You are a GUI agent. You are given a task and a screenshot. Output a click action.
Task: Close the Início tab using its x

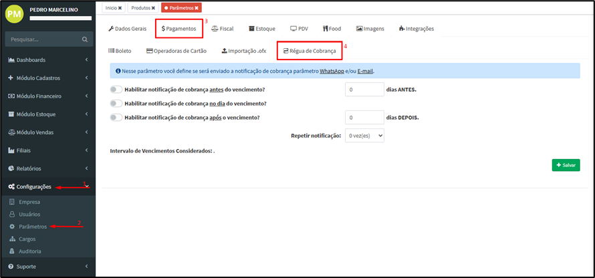(x=120, y=8)
